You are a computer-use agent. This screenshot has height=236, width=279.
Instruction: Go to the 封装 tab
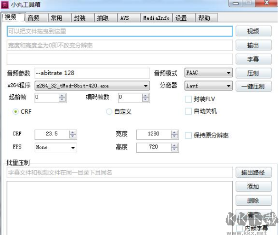click(x=83, y=18)
